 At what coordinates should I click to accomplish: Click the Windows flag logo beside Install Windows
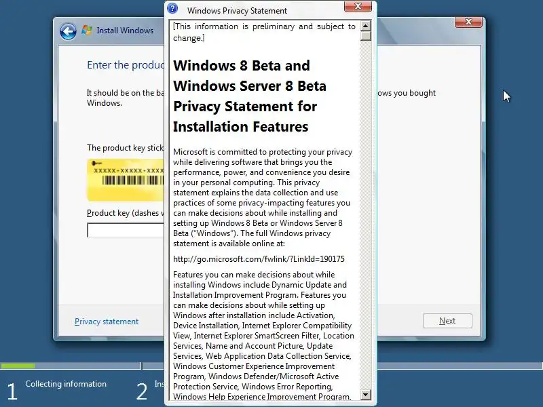tap(87, 30)
